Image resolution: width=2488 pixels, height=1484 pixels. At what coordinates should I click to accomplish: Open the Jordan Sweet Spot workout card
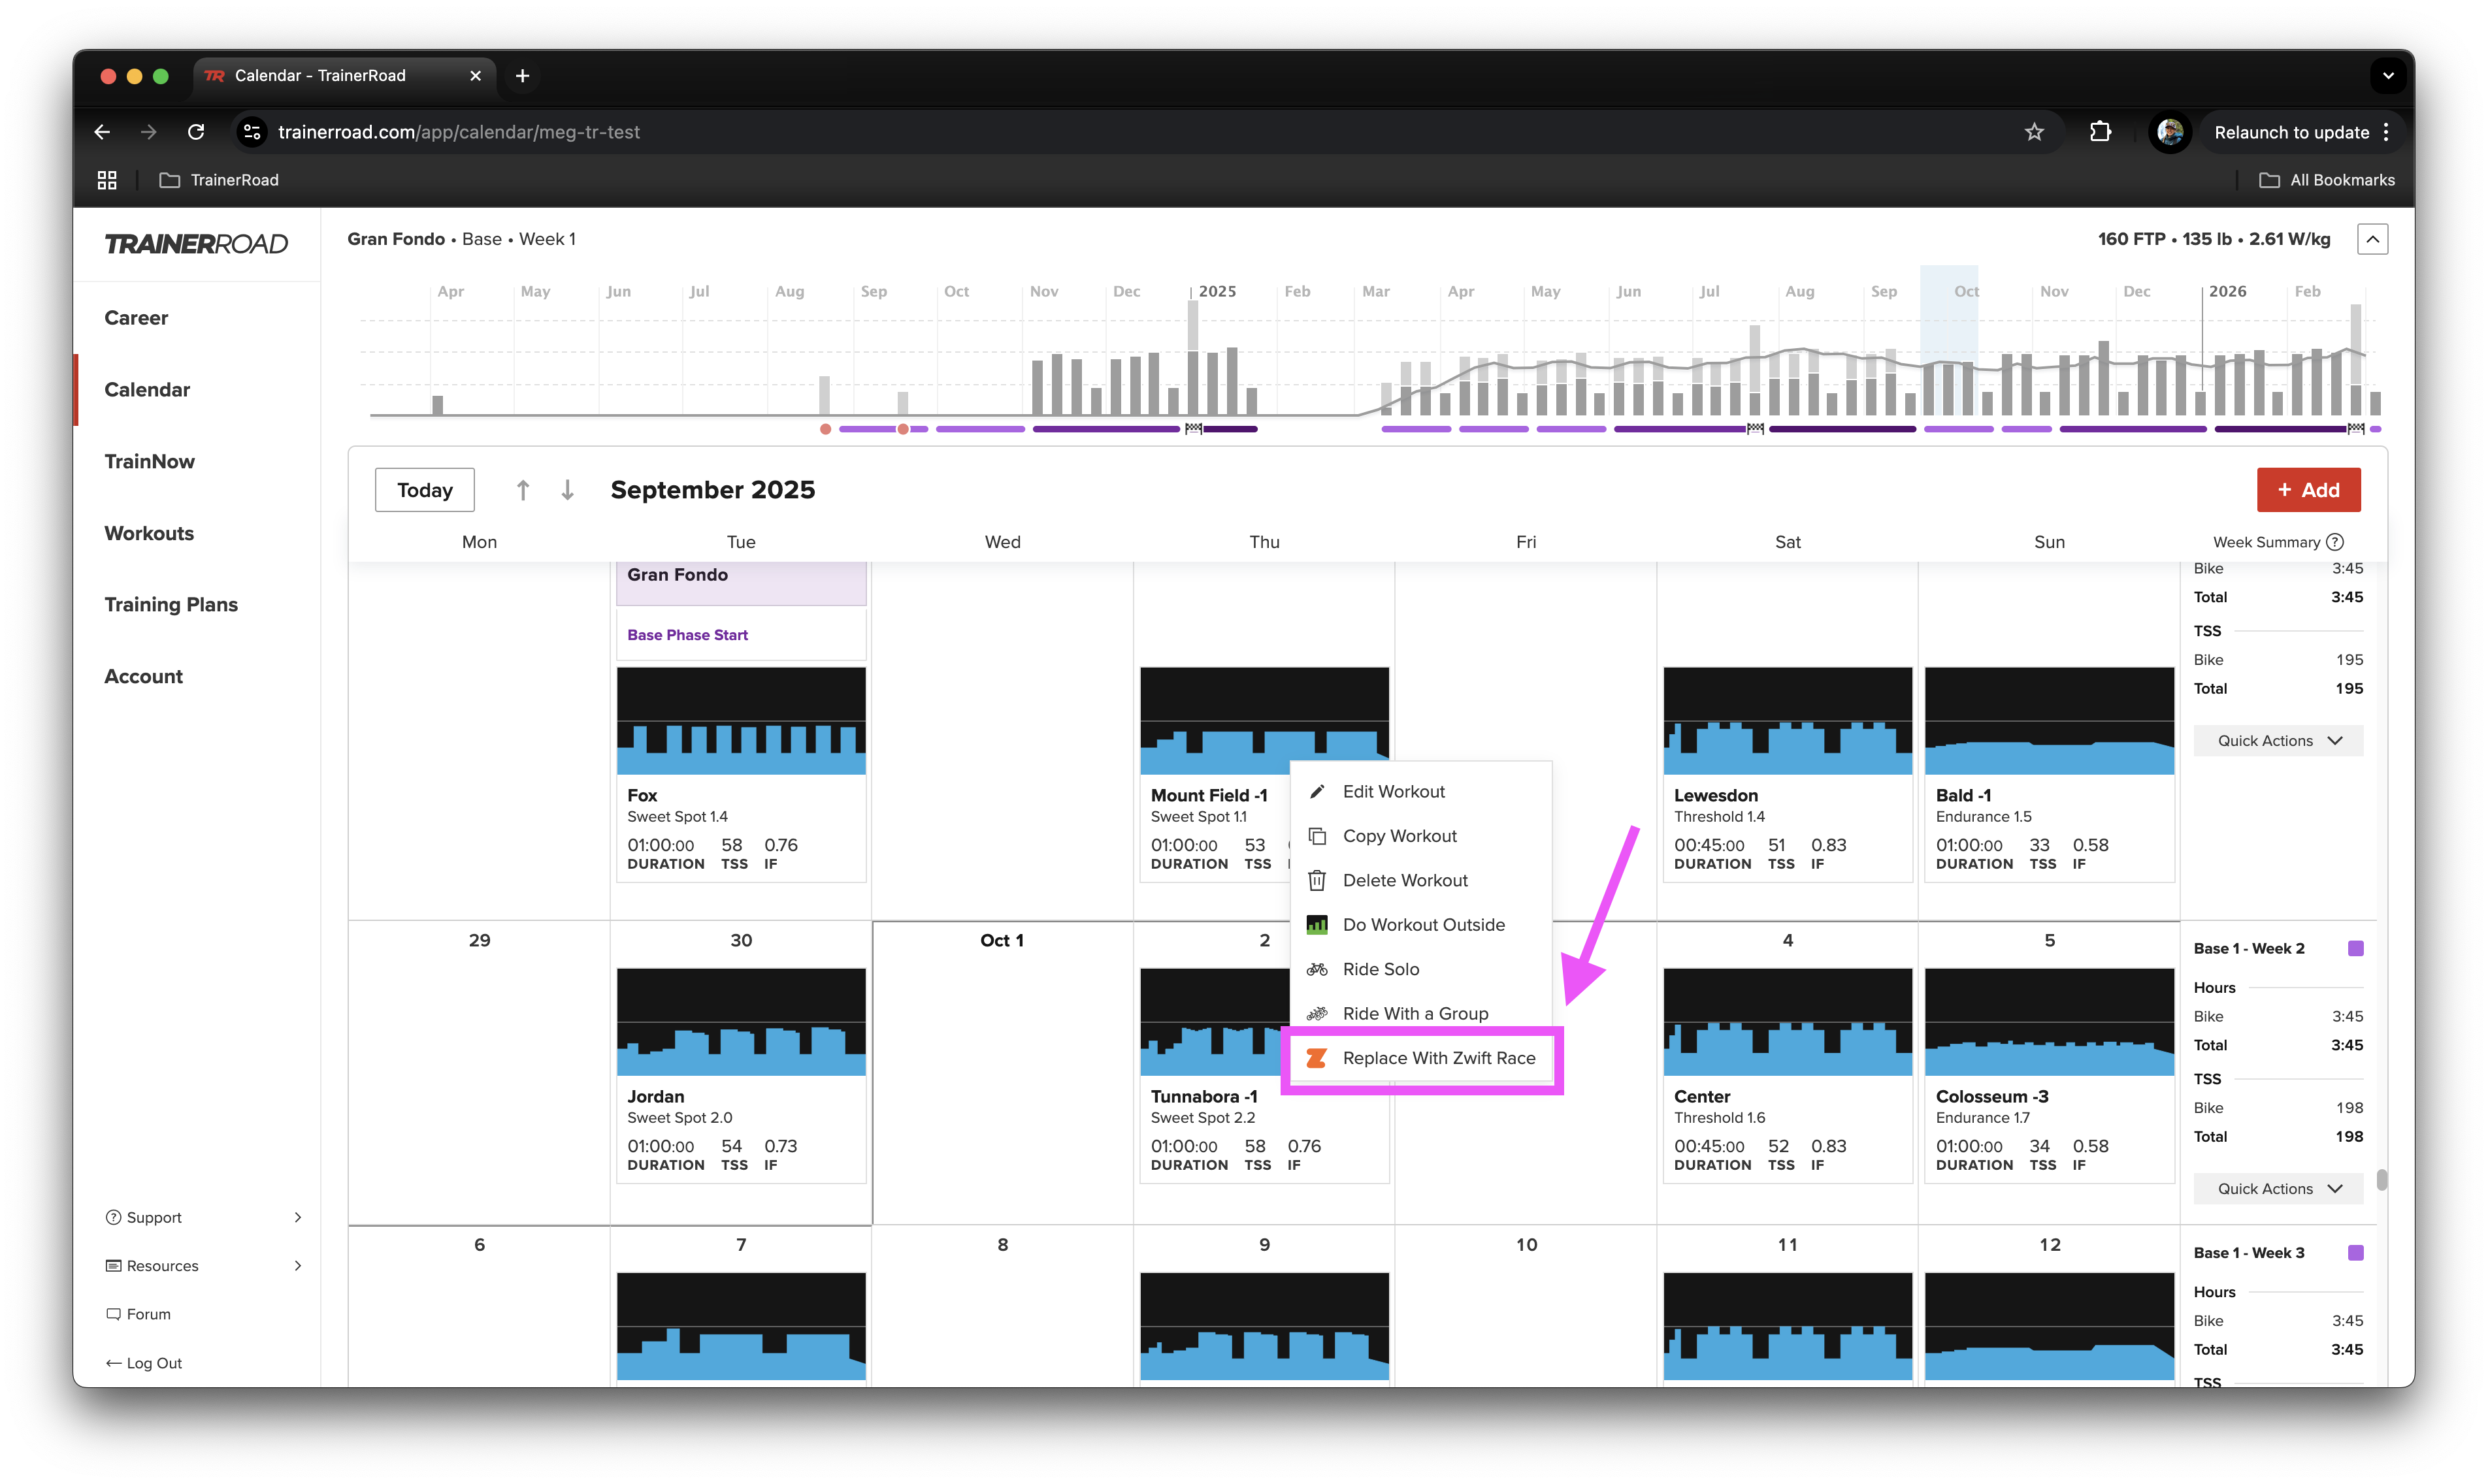tap(741, 1076)
